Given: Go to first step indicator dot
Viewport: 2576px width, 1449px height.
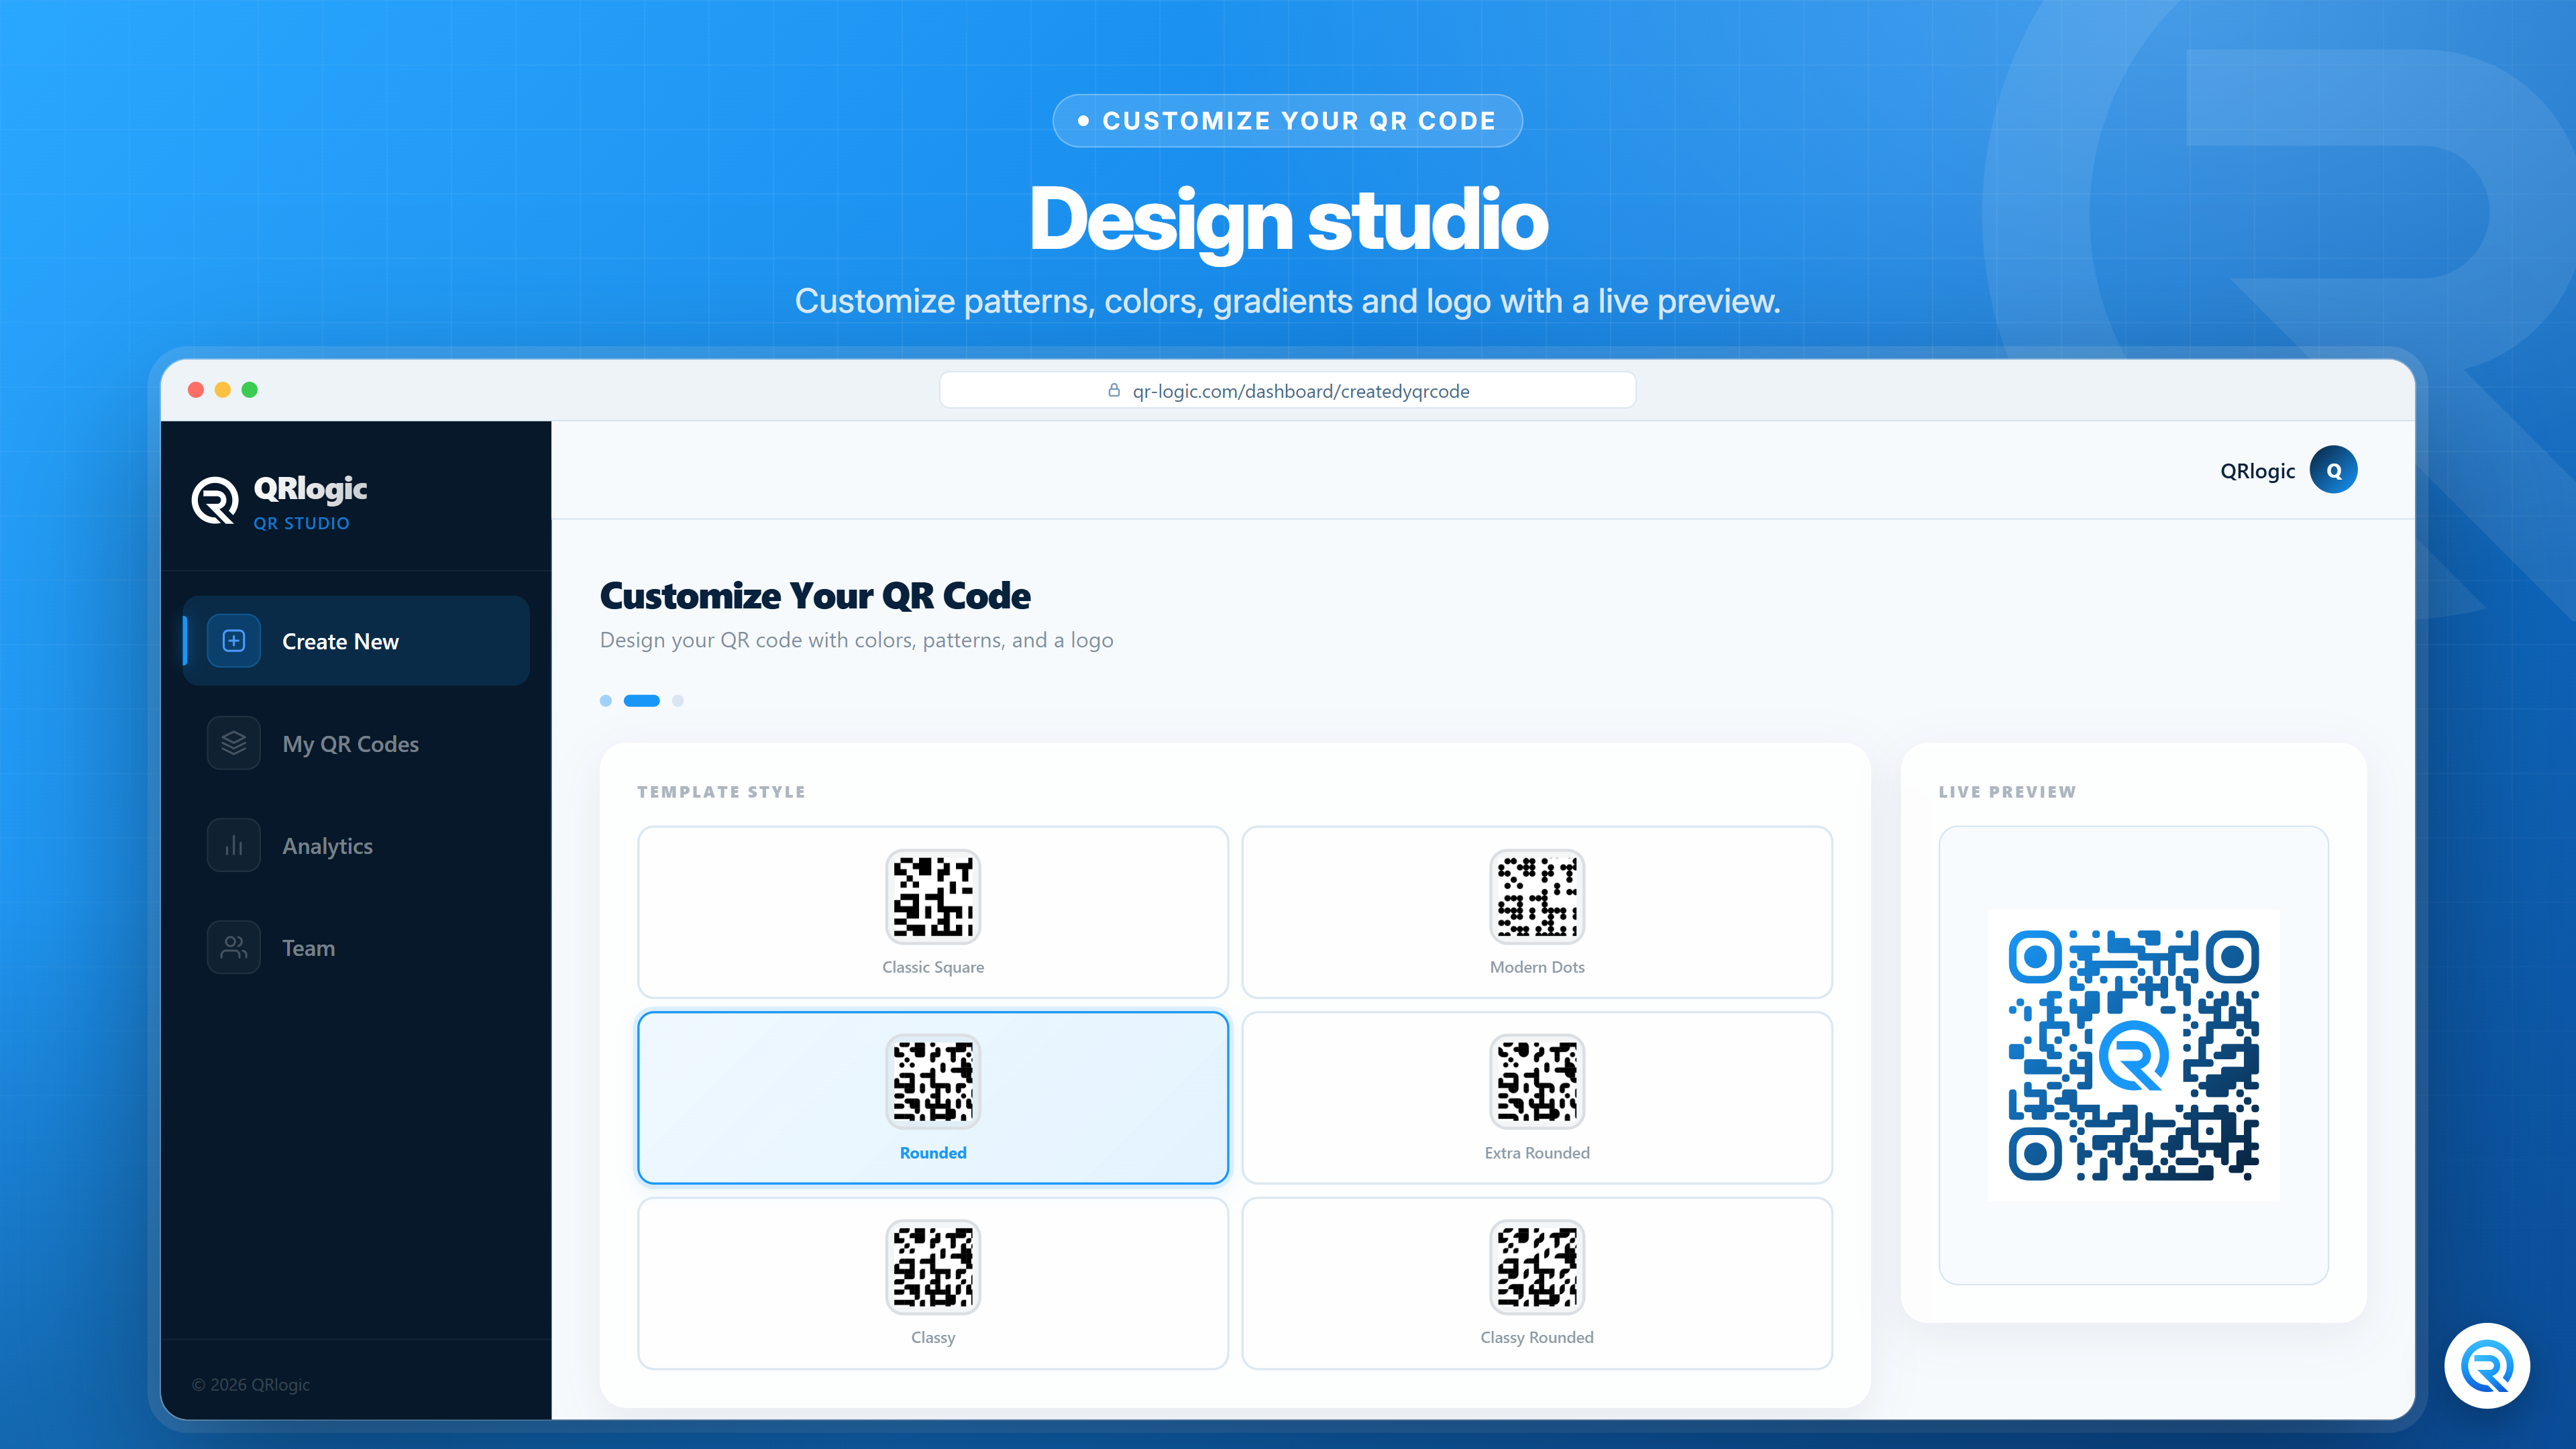Looking at the screenshot, I should pyautogui.click(x=605, y=701).
